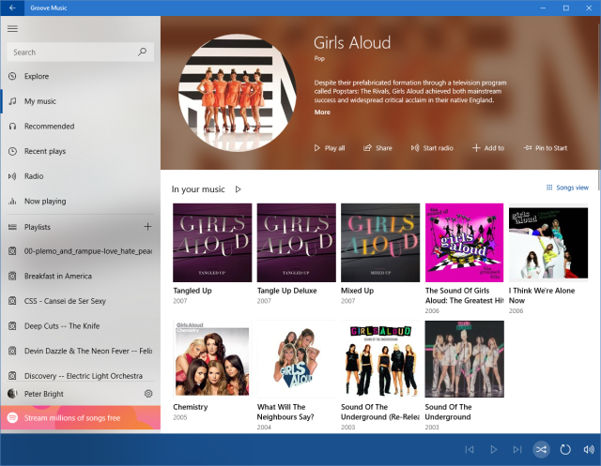Open the Explore section
601x466 pixels.
[81, 76]
